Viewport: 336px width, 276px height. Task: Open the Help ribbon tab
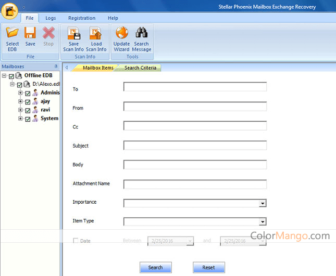(113, 18)
